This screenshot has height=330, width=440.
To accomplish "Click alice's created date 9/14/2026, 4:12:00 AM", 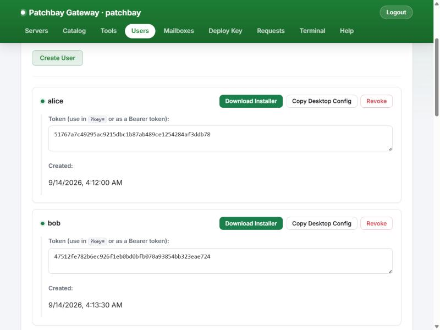I will pyautogui.click(x=85, y=183).
